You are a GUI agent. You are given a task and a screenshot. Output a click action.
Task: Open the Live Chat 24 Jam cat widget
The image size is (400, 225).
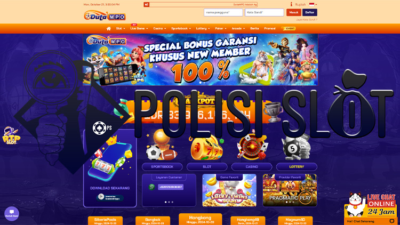370,208
